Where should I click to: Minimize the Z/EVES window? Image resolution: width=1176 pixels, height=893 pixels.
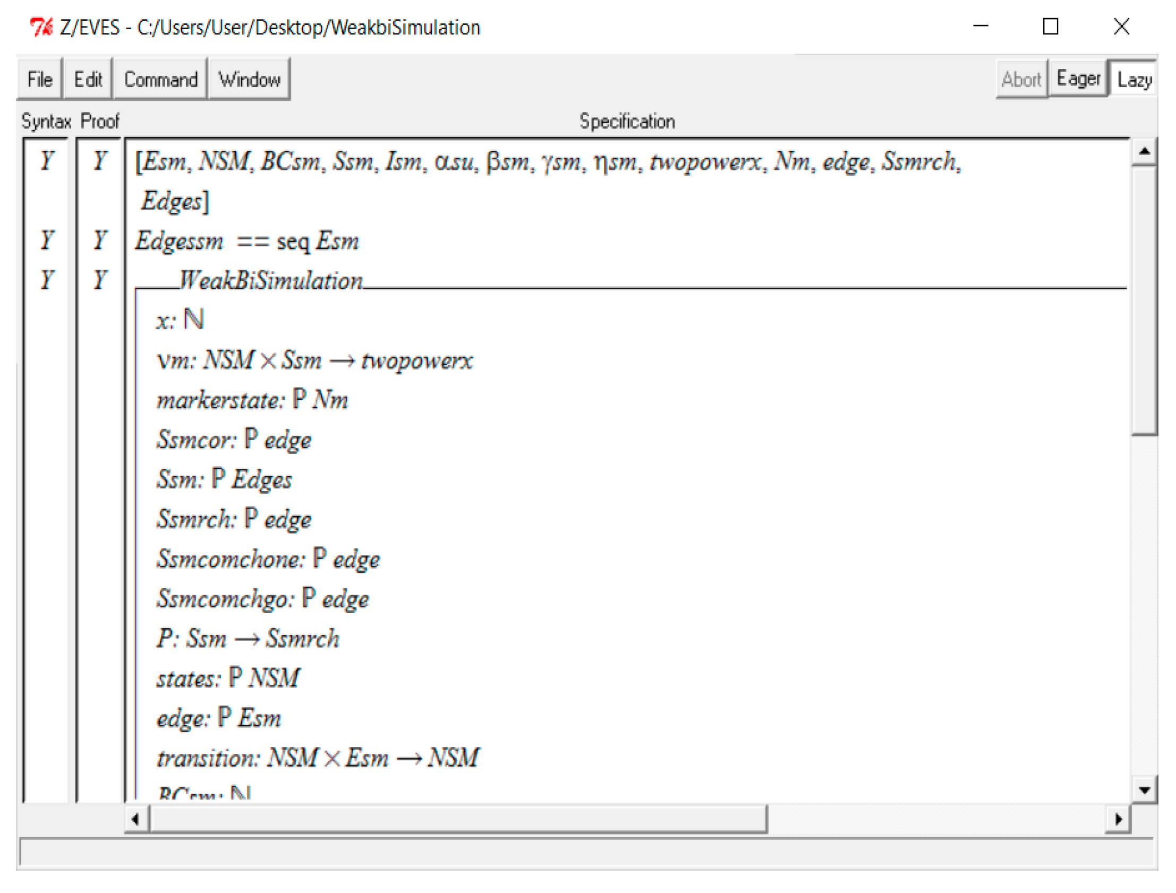[x=981, y=27]
